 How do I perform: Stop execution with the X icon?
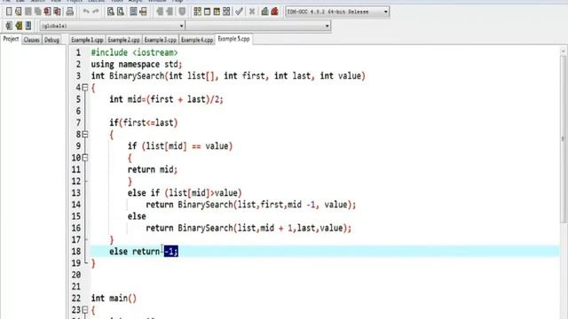click(x=252, y=12)
